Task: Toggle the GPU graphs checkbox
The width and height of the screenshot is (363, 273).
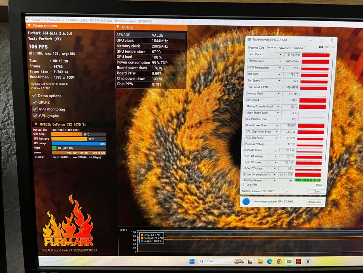Action: (35, 115)
